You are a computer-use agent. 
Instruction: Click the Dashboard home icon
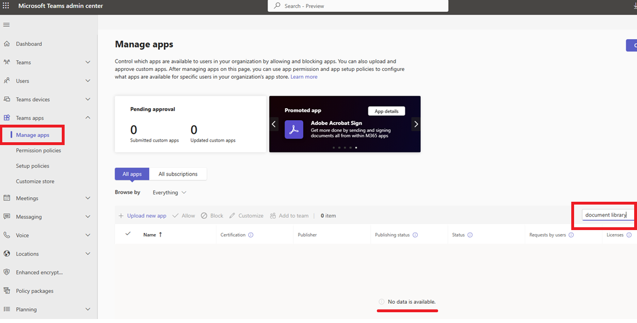6,44
